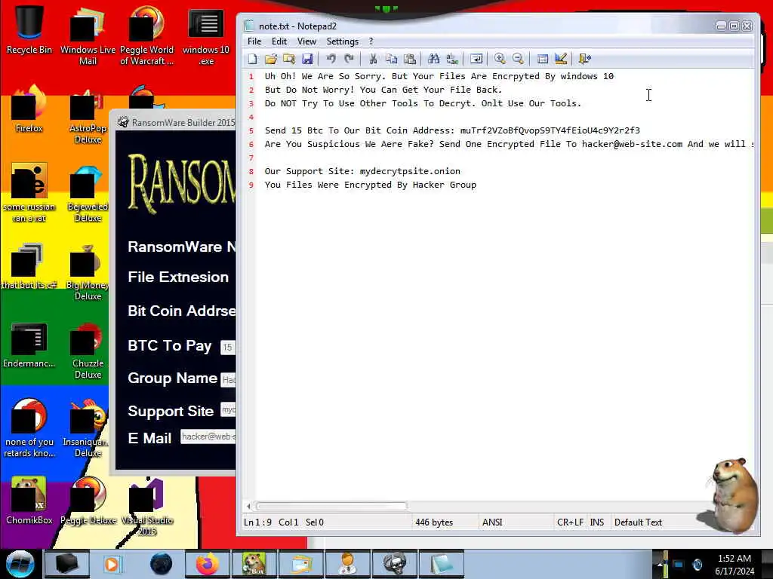Select the ChomikBox desktop icon
773x579 pixels.
pos(29,501)
